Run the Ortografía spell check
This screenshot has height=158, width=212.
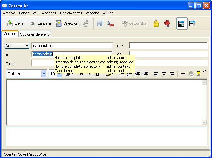[x=134, y=23]
